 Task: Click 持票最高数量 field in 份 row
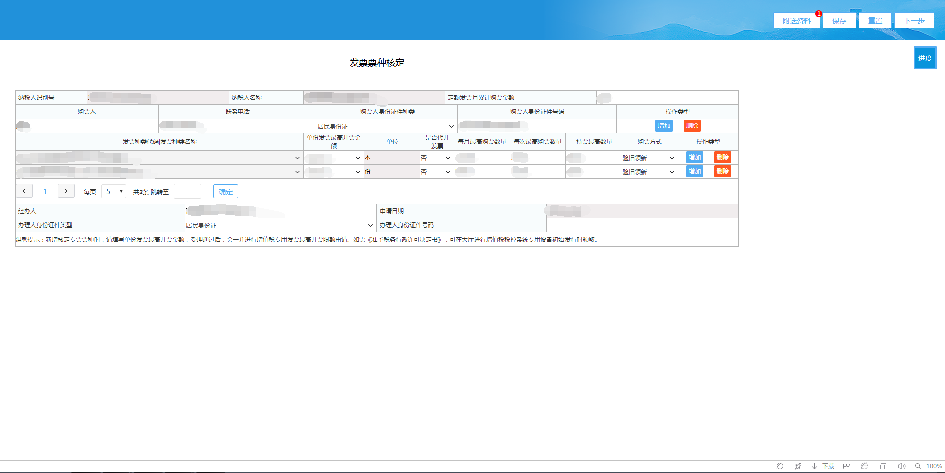[x=594, y=172]
